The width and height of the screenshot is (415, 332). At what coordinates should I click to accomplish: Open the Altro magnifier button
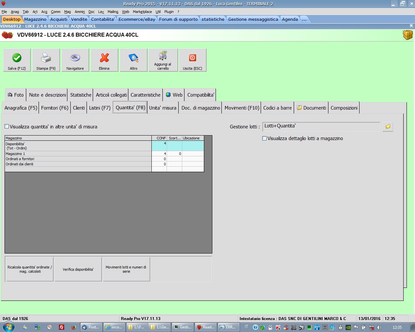134,60
